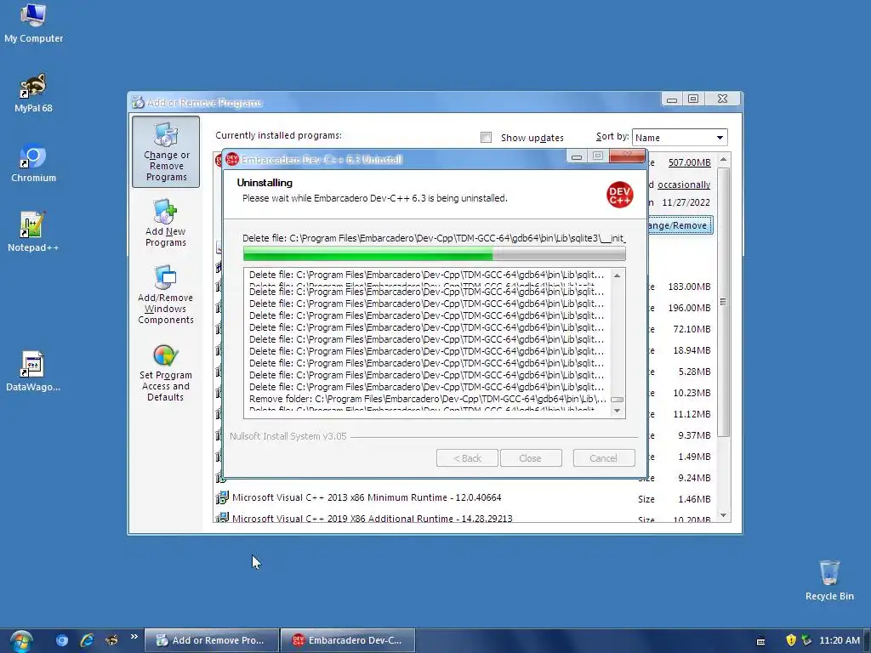Open the Recycle Bin
Screen dimensions: 871x653
pos(829,580)
